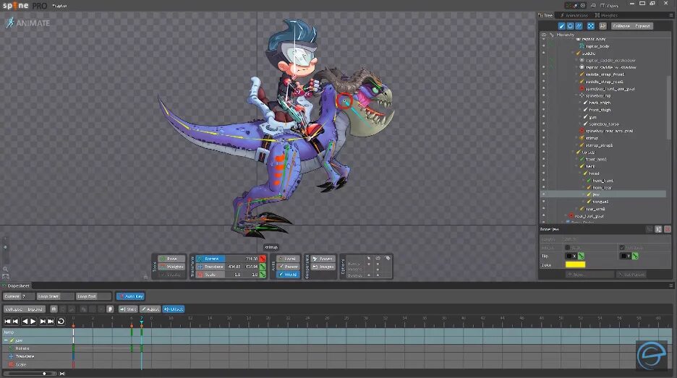Screen dimensions: 677x378
Task: Click the Current frame input field
Action: (x=19, y=296)
